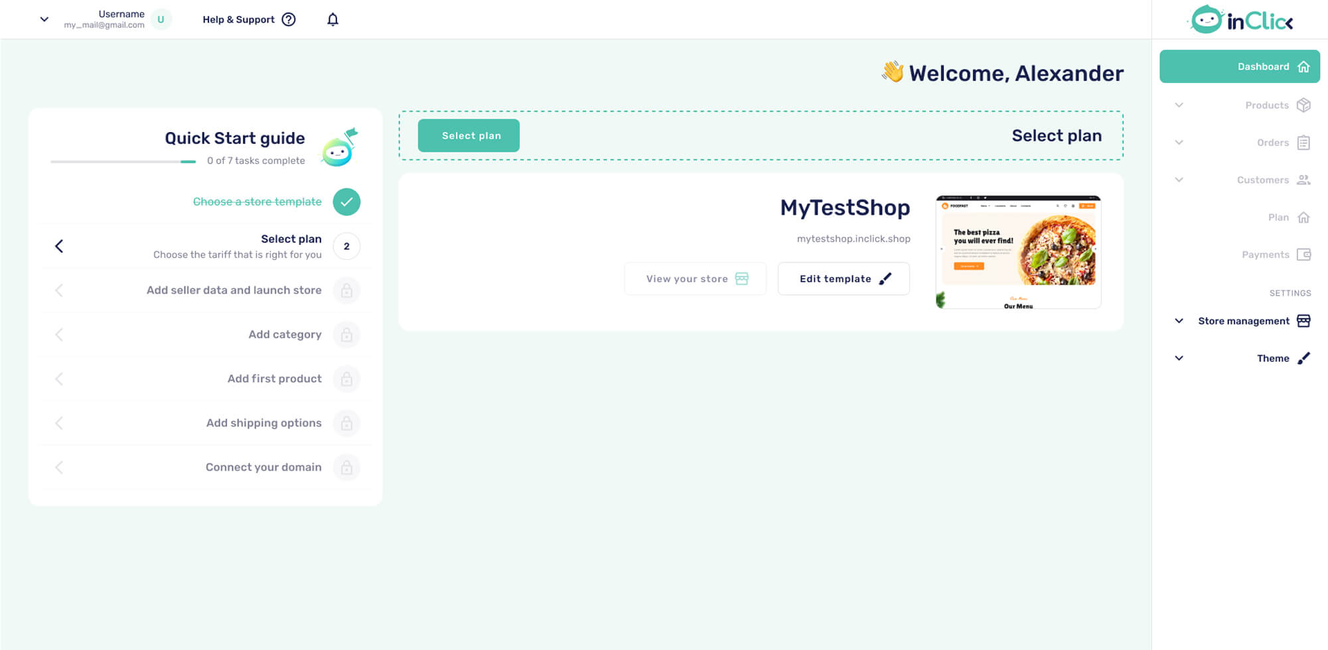Click the user avatar U circle

point(161,19)
